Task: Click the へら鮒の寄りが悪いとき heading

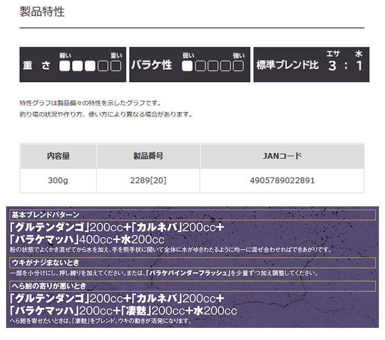Action: tap(193, 286)
